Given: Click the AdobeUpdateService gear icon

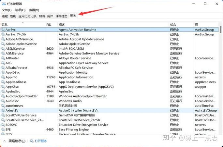Looking at the screenshot, I should (x=3, y=44).
